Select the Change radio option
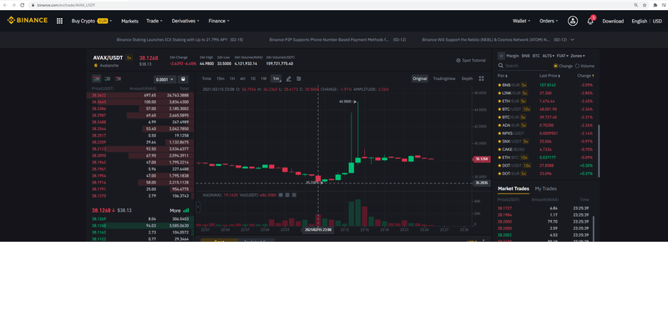The image size is (668, 326). click(563, 66)
